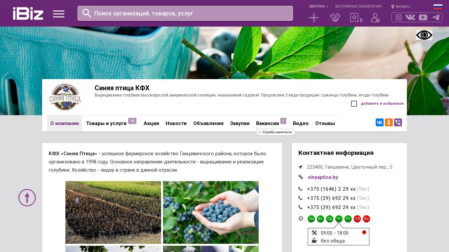This screenshot has height=252, width=449.
Task: View the Вакансии tab
Action: click(x=268, y=123)
